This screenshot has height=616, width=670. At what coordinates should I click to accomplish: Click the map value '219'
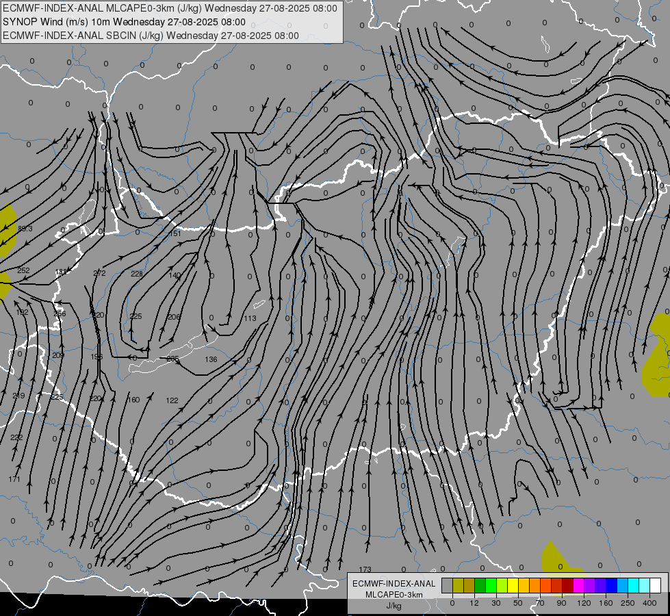[18, 396]
